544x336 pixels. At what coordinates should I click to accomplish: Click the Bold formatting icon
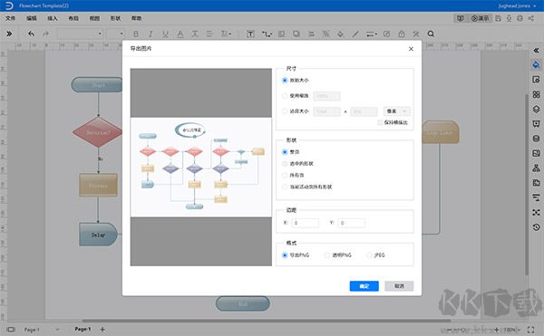pyautogui.click(x=136, y=34)
